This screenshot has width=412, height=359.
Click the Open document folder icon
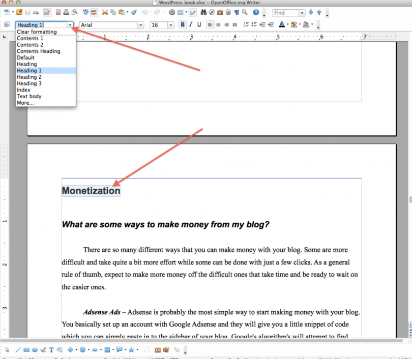point(19,12)
